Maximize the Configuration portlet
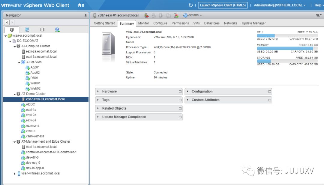Image resolution: width=324 pixels, height=185 pixels. click(x=269, y=92)
